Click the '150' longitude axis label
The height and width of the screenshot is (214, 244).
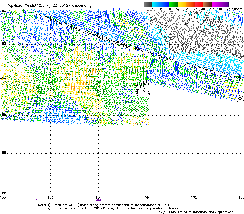[3, 197]
